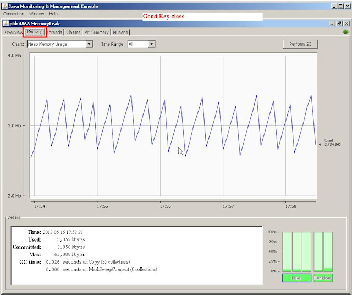This screenshot has height=295, width=352.
Task: Expand the Chart combo box arrow
Action: pyautogui.click(x=89, y=44)
